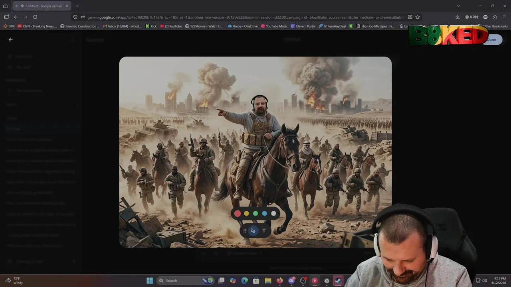
Task: Launch Copilot from the taskbar
Action: [x=233, y=281]
